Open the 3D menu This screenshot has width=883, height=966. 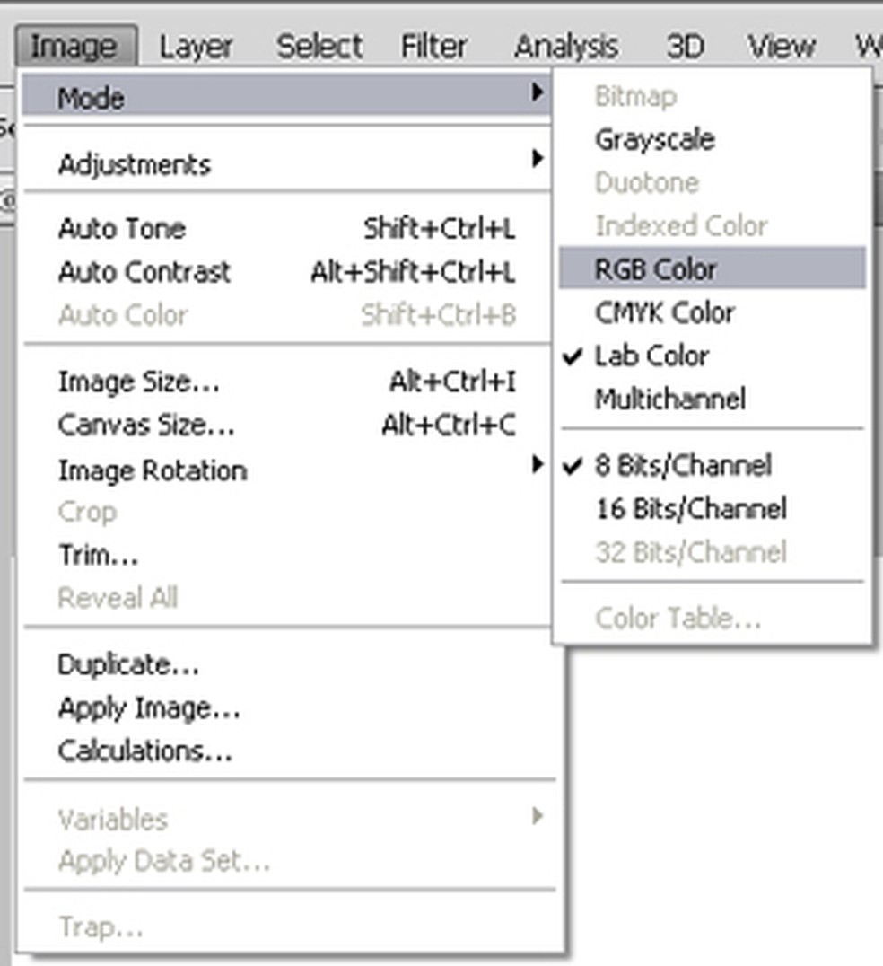point(685,46)
